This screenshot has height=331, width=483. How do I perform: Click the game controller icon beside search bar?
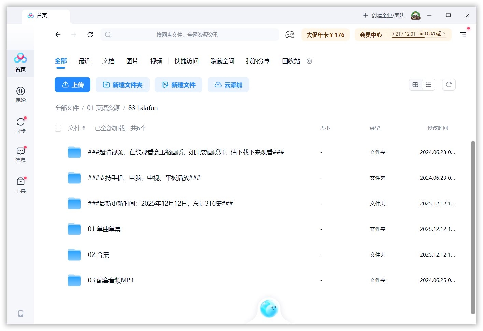click(290, 35)
